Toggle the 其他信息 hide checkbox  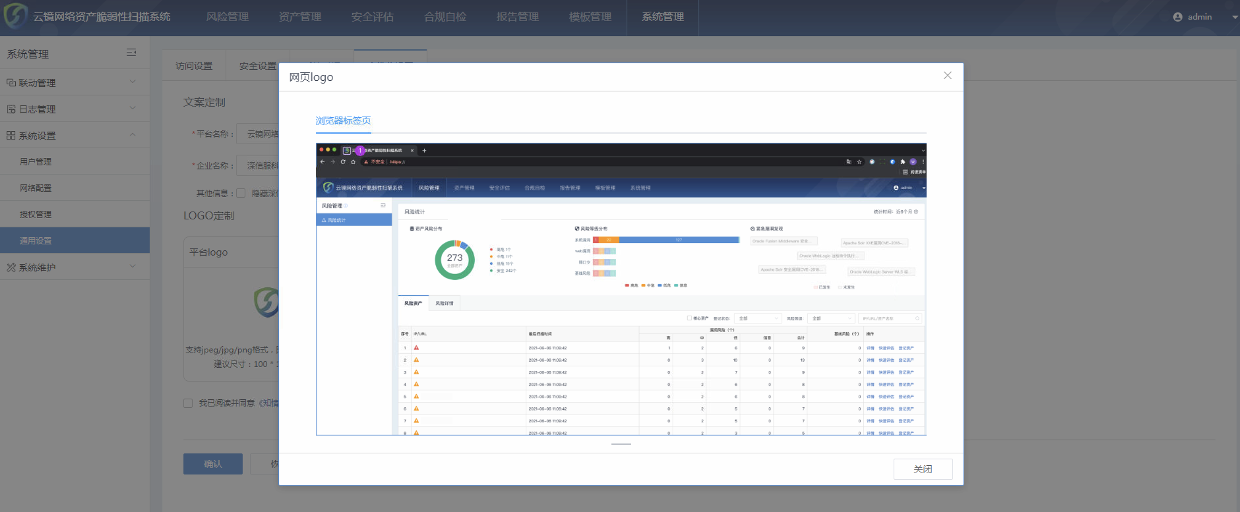coord(241,193)
